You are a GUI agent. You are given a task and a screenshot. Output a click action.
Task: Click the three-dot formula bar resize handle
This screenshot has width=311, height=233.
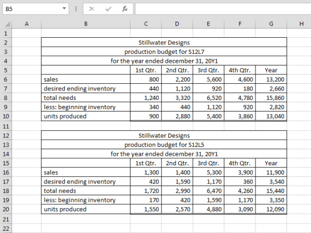coord(76,9)
